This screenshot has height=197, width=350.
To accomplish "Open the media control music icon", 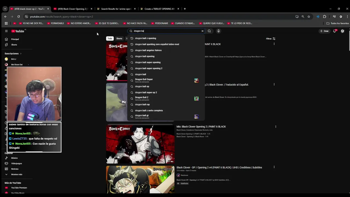I will click(x=334, y=16).
